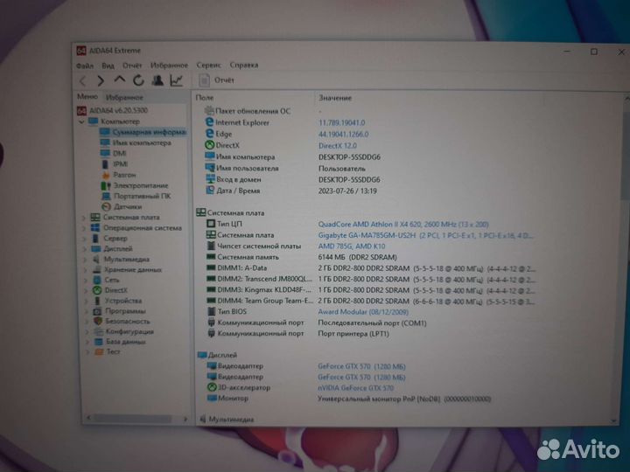Click the Конфигурация tree icon
This screenshot has height=472, width=630.
point(98,331)
